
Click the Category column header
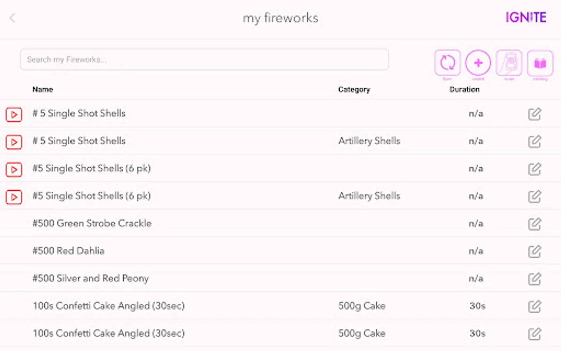tap(354, 89)
